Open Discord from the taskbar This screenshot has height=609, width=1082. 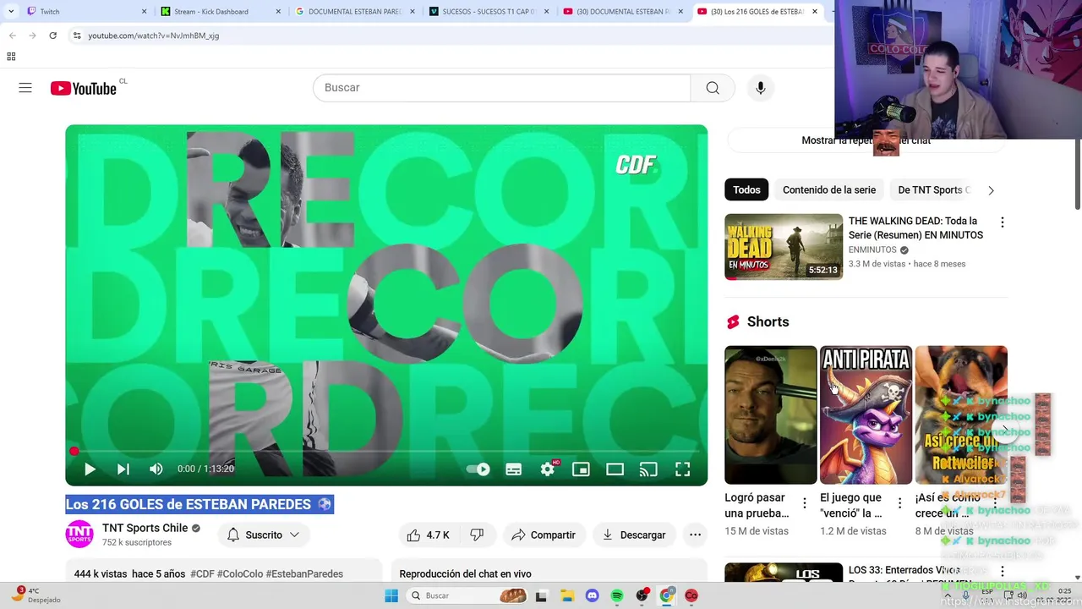click(592, 595)
